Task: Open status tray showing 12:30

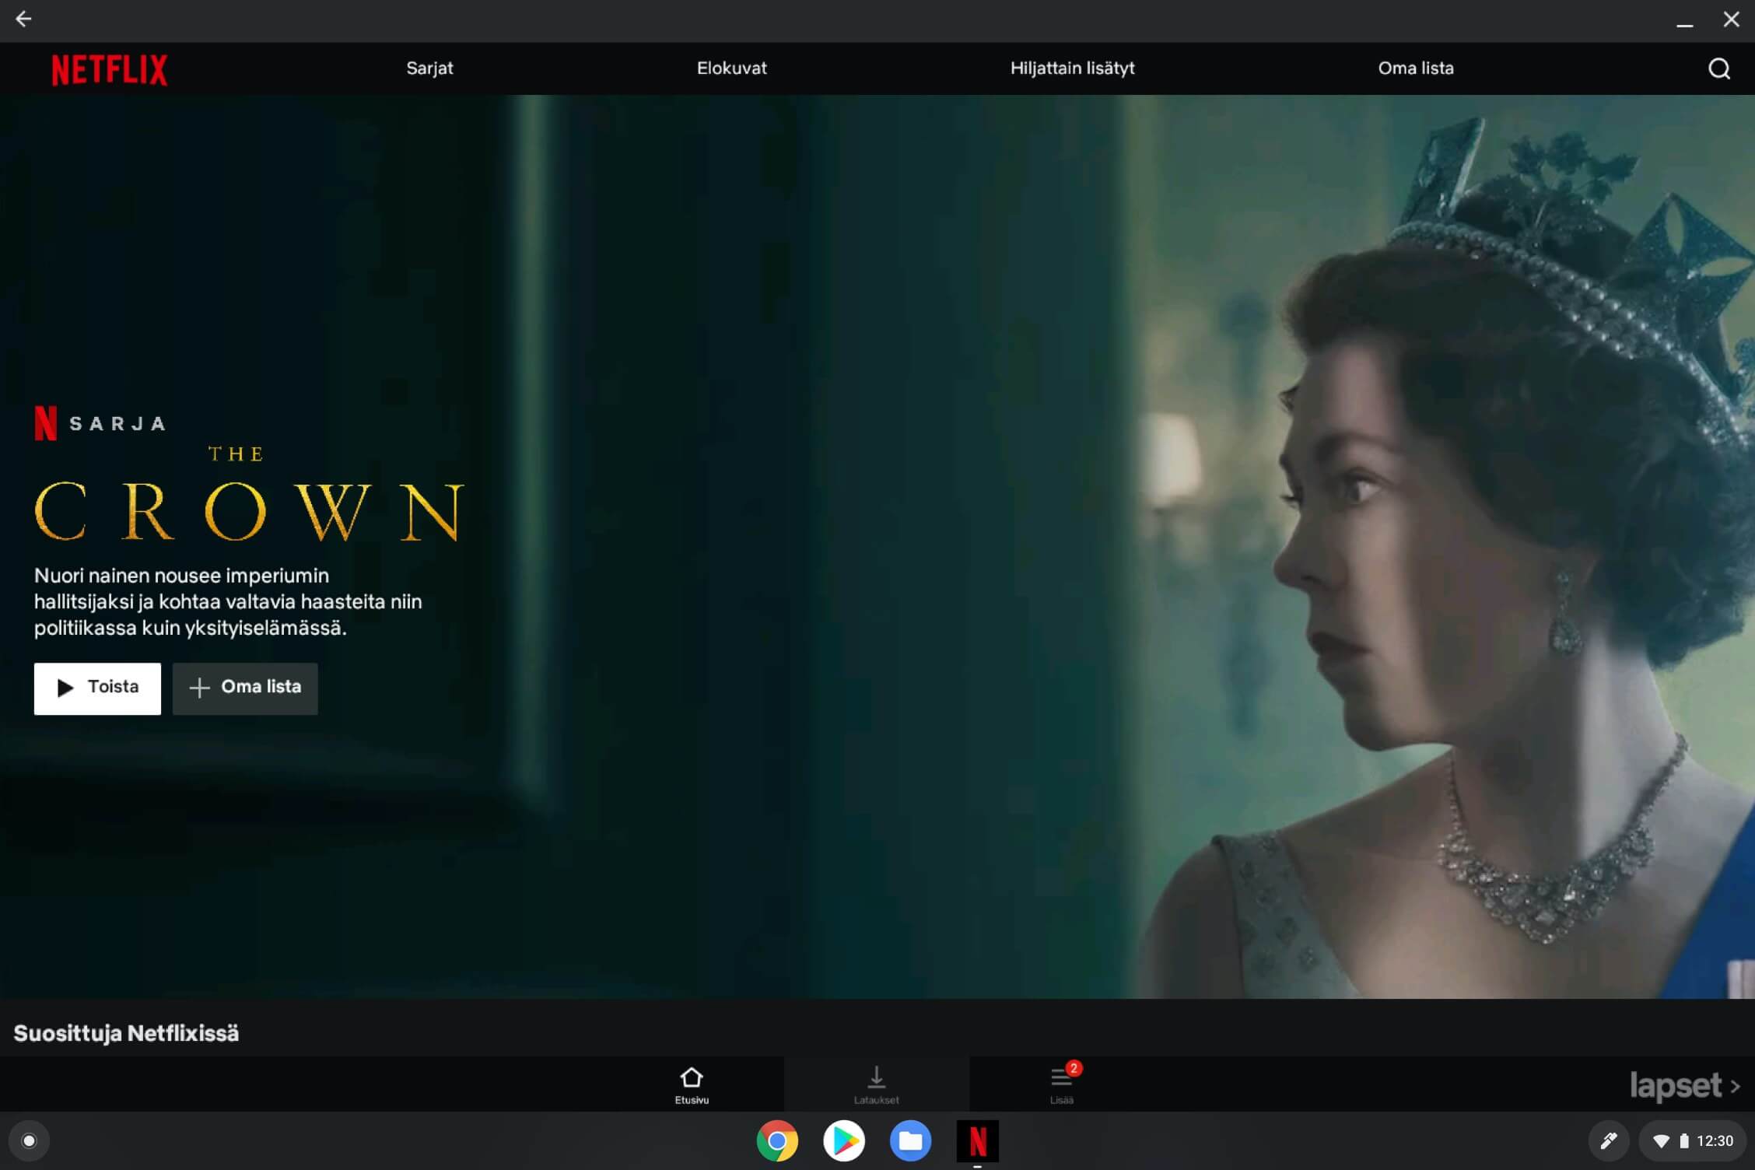Action: 1693,1141
